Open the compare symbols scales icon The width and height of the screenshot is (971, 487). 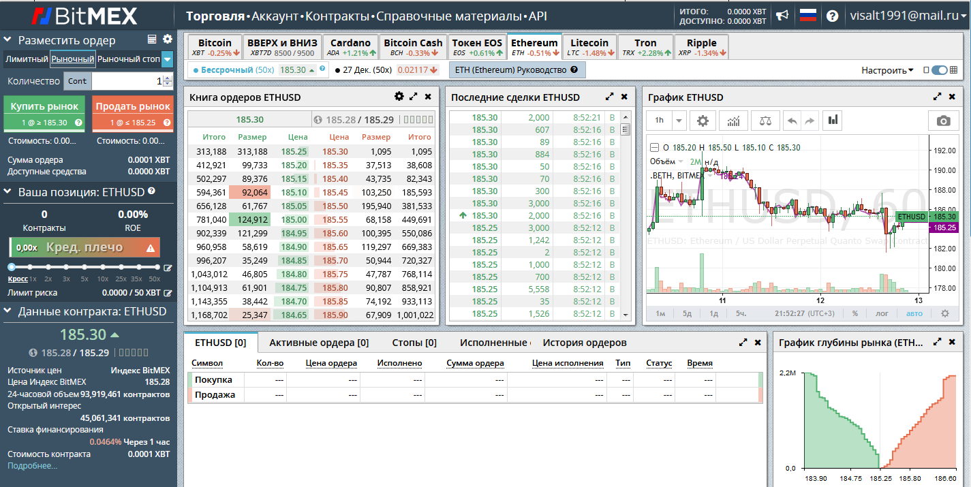pos(766,121)
